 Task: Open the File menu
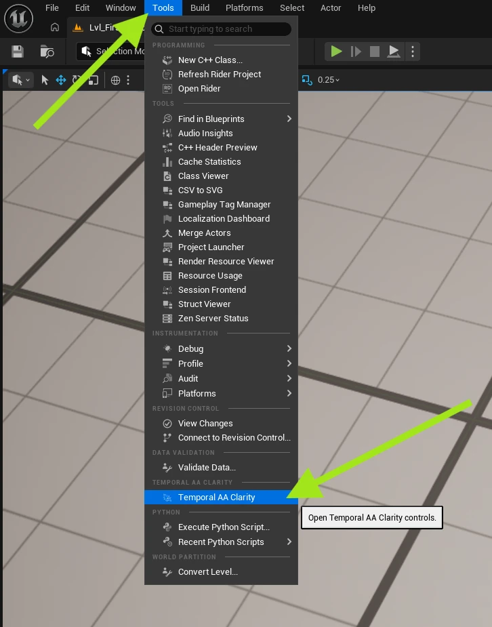[52, 8]
